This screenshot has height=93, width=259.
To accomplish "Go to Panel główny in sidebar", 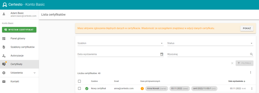I will [19, 39].
